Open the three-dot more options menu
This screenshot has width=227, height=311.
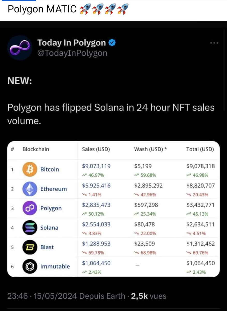214,43
